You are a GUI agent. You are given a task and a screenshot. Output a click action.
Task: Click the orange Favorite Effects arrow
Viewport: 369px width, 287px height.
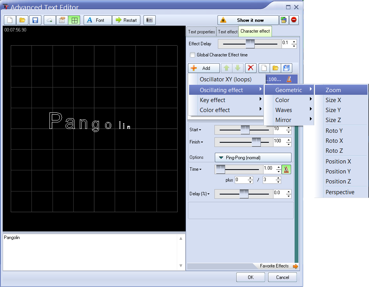pos(295,266)
